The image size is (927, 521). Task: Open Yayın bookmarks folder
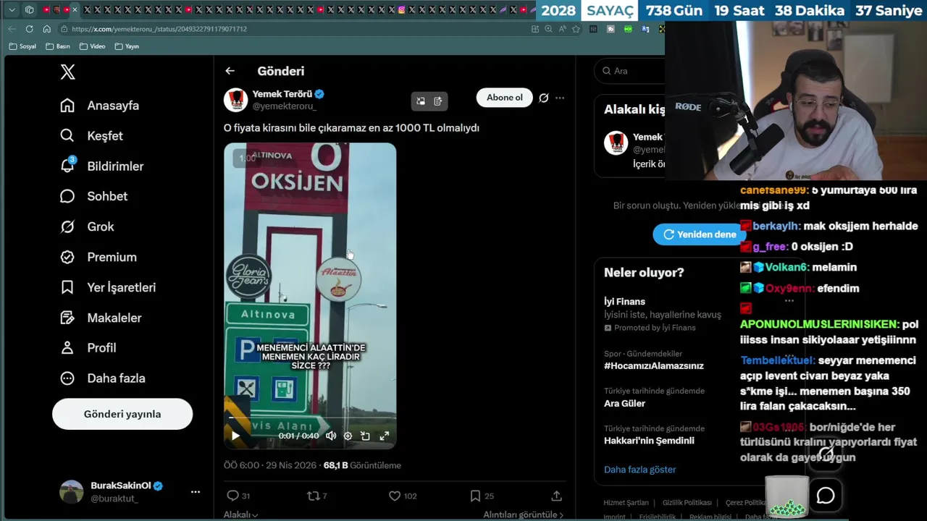tap(127, 46)
